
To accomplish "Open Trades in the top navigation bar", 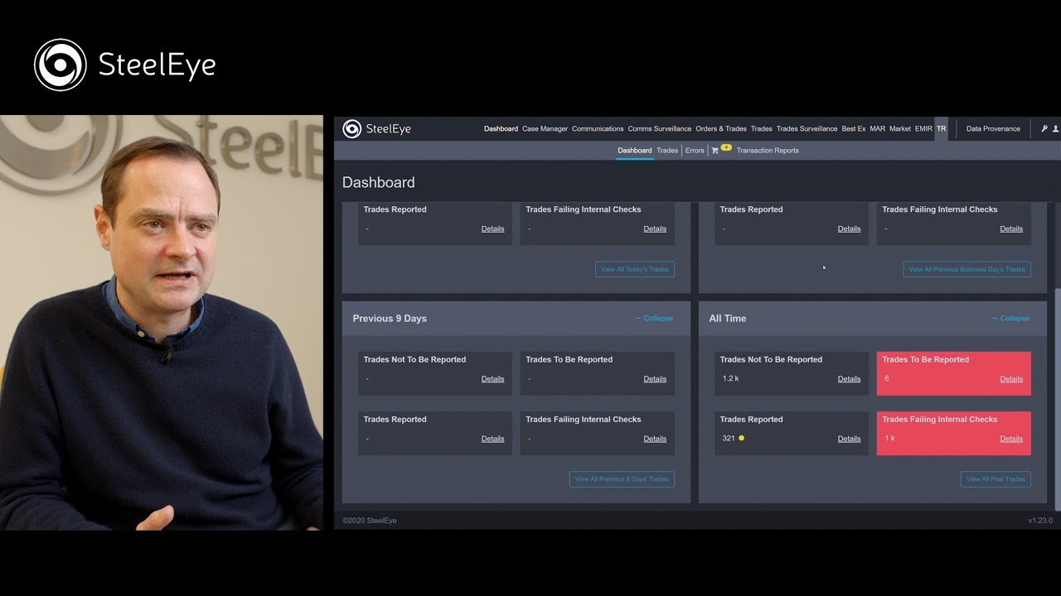I will (x=761, y=129).
